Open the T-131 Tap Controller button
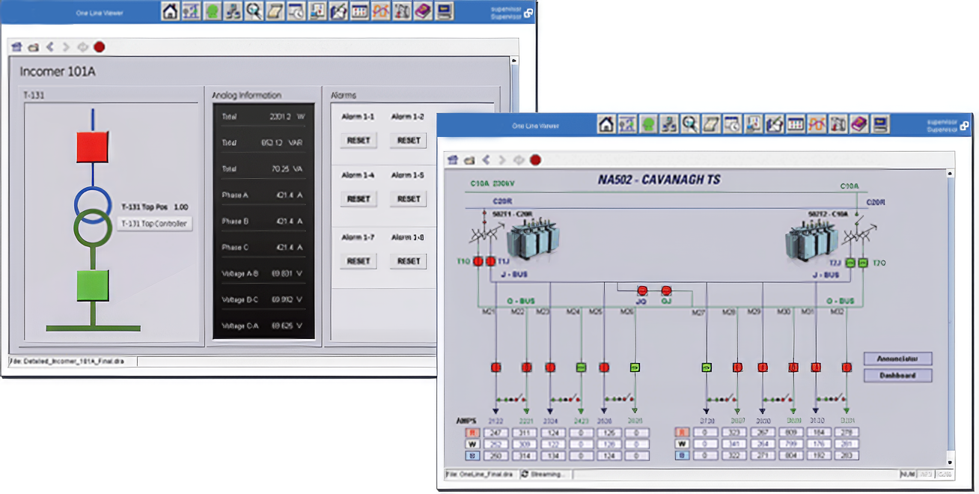979x494 pixels. coord(154,223)
